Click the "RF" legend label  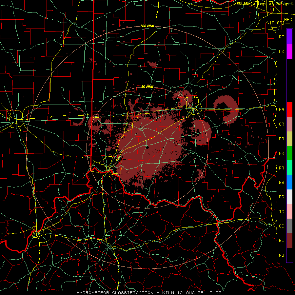coord(281,37)
